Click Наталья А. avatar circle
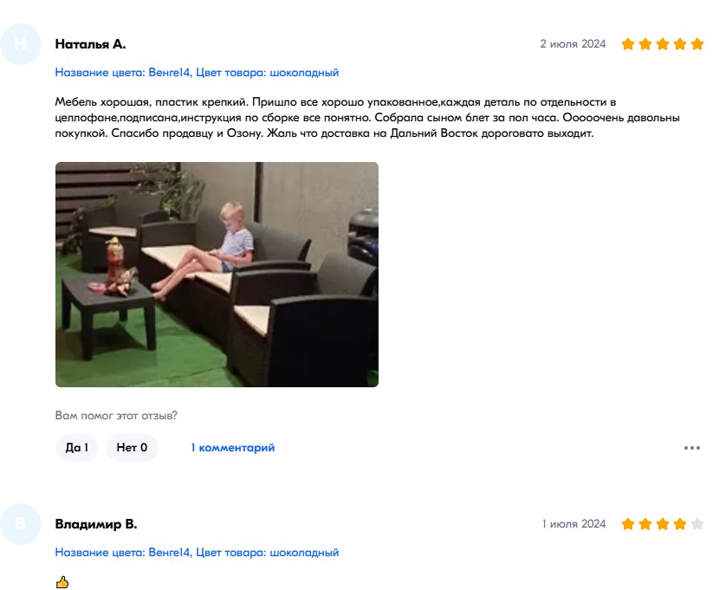The height and width of the screenshot is (590, 719). [x=21, y=44]
